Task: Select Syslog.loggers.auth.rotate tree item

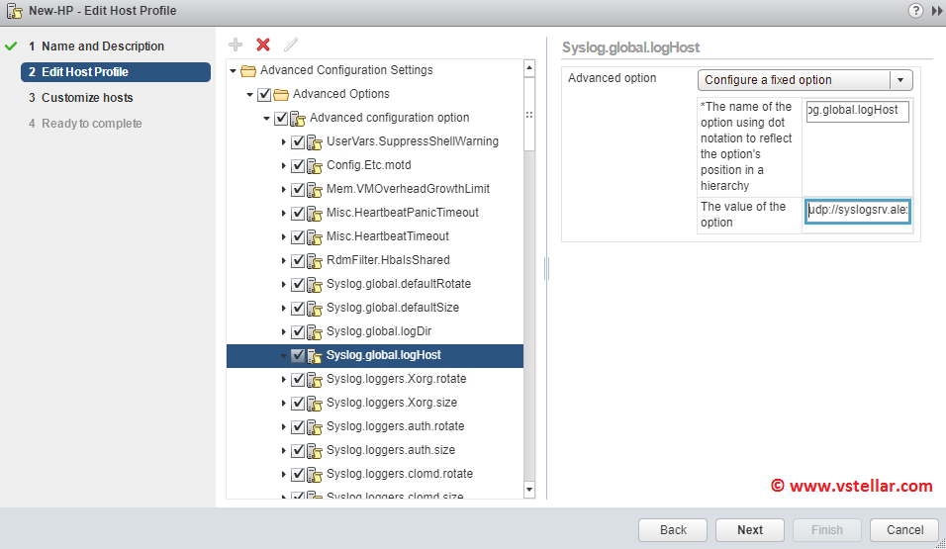Action: pyautogui.click(x=395, y=426)
